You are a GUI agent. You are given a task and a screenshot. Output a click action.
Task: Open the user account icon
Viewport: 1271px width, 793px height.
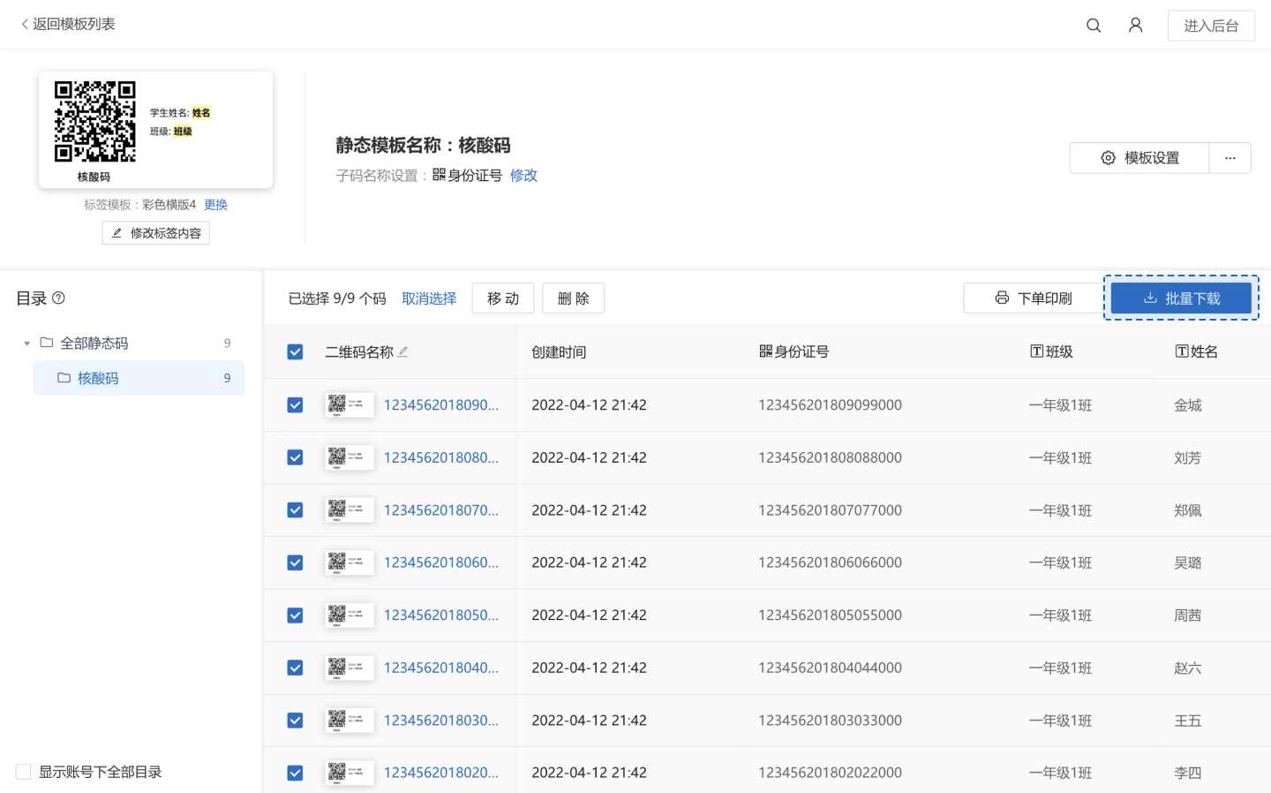tap(1136, 26)
